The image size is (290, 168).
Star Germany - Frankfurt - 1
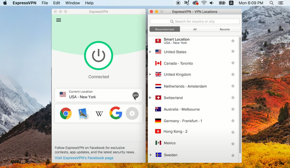pos(233,121)
